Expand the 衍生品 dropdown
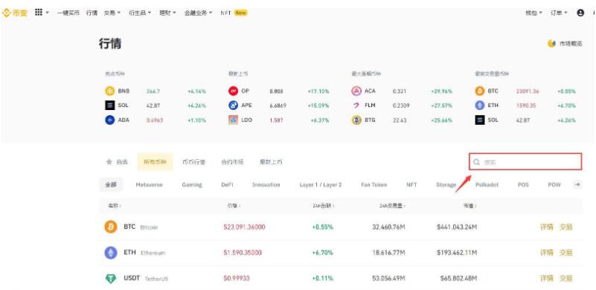This screenshot has height=290, width=596. tap(140, 13)
